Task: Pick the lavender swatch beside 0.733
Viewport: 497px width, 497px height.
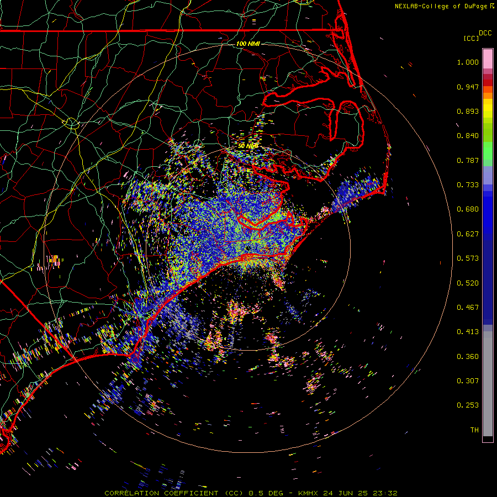Action: (x=488, y=176)
